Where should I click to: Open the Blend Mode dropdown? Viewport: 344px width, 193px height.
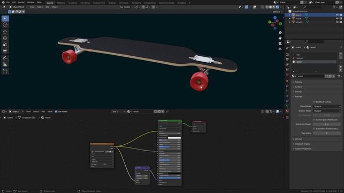(x=327, y=106)
